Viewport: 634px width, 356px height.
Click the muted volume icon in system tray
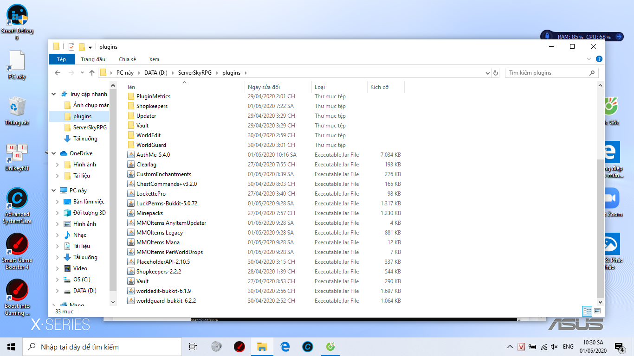coord(554,347)
